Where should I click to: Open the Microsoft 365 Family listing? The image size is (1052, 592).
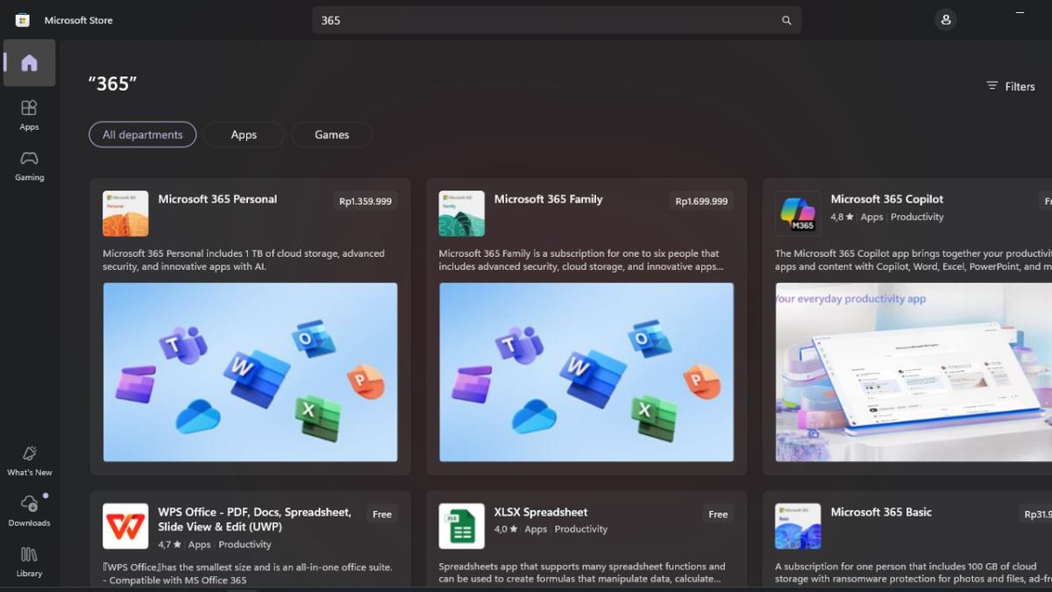point(548,199)
